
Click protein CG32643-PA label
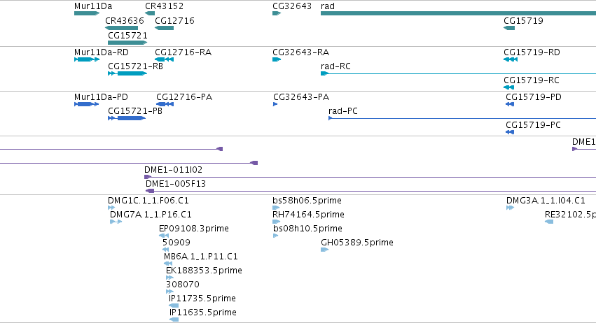click(x=301, y=96)
